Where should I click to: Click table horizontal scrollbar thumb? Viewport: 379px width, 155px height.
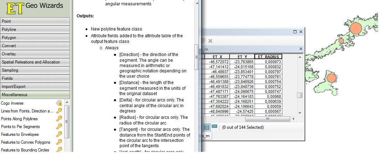267,119
